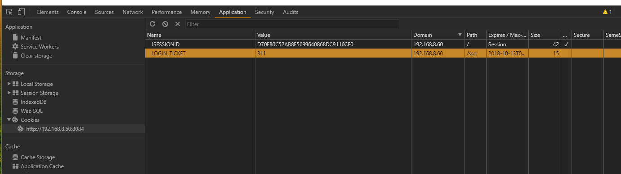Click the Cache Storage database icon

15,157
